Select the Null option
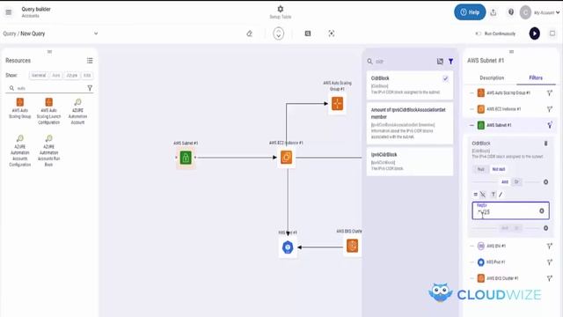This screenshot has height=317, width=563. 481,169
